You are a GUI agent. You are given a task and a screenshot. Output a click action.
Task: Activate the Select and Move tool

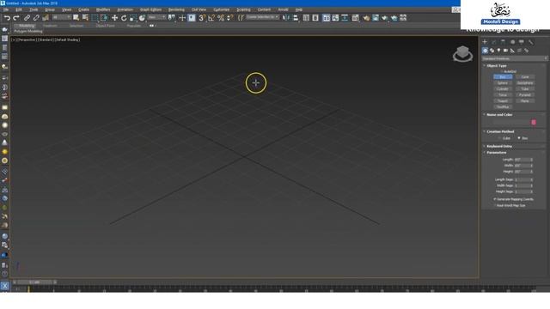pos(114,18)
